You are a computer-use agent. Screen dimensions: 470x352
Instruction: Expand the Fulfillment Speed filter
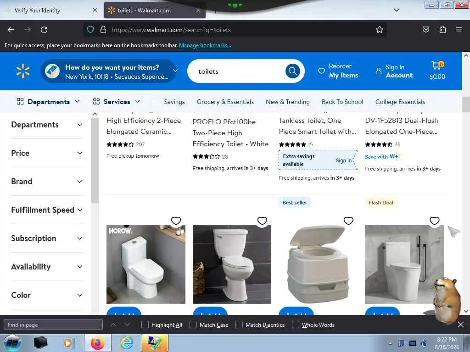point(47,210)
